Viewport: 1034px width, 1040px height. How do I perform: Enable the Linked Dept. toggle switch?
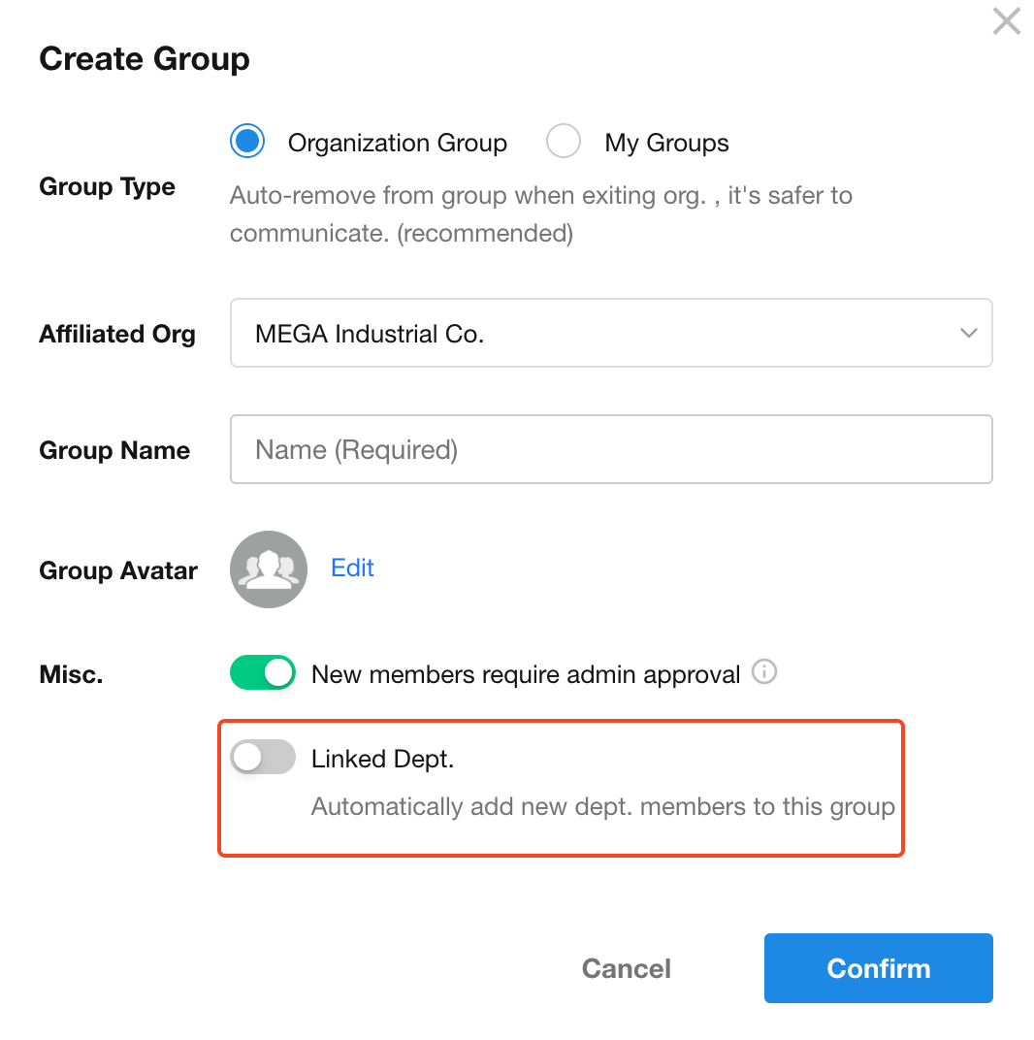click(x=263, y=757)
